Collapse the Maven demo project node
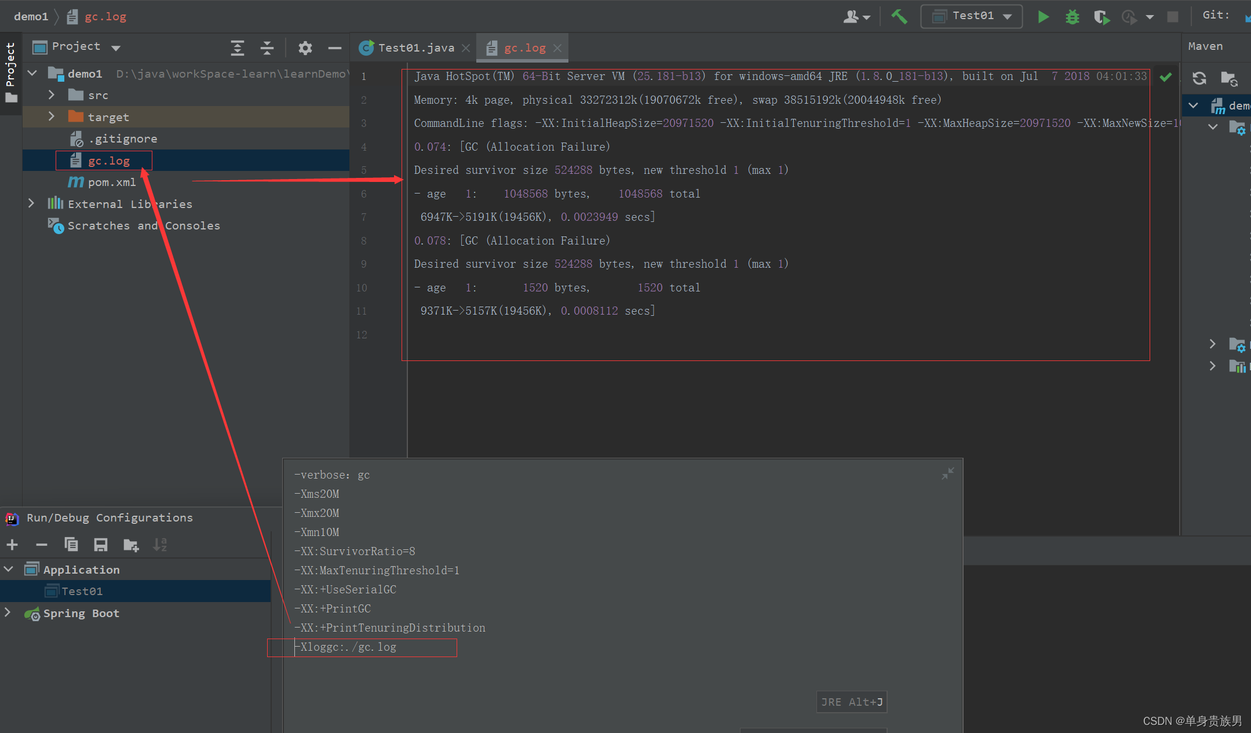The width and height of the screenshot is (1251, 733). click(1193, 105)
